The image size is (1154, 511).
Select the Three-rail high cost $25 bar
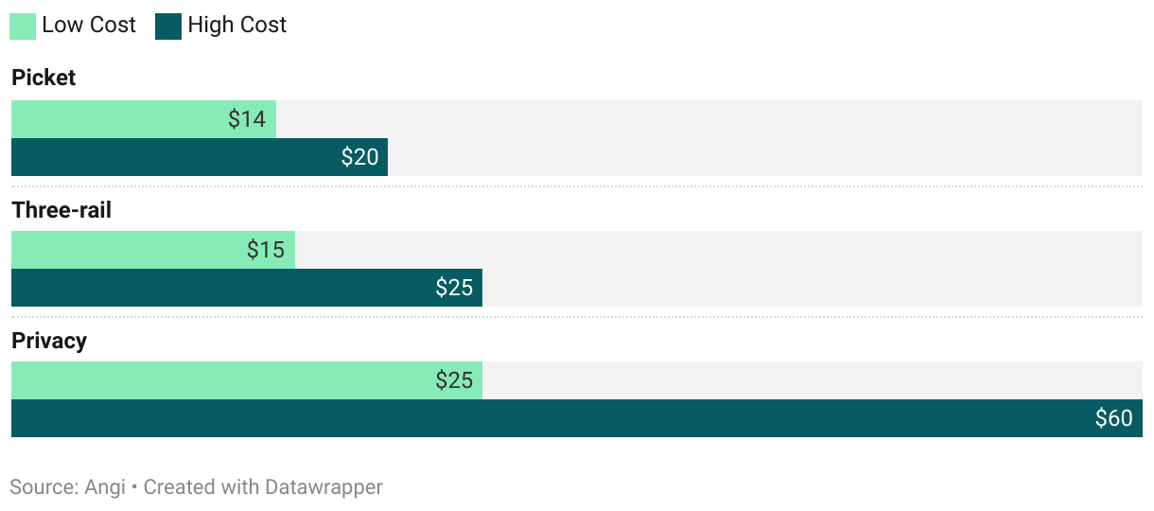click(247, 288)
